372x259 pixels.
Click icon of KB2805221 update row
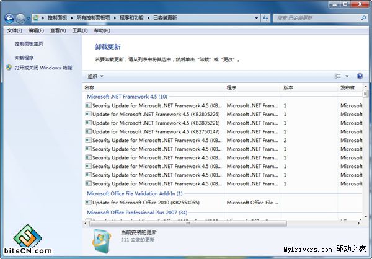(x=89, y=123)
